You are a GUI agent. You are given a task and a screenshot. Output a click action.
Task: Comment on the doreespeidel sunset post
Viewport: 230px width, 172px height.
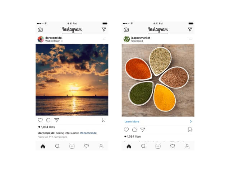(48, 120)
